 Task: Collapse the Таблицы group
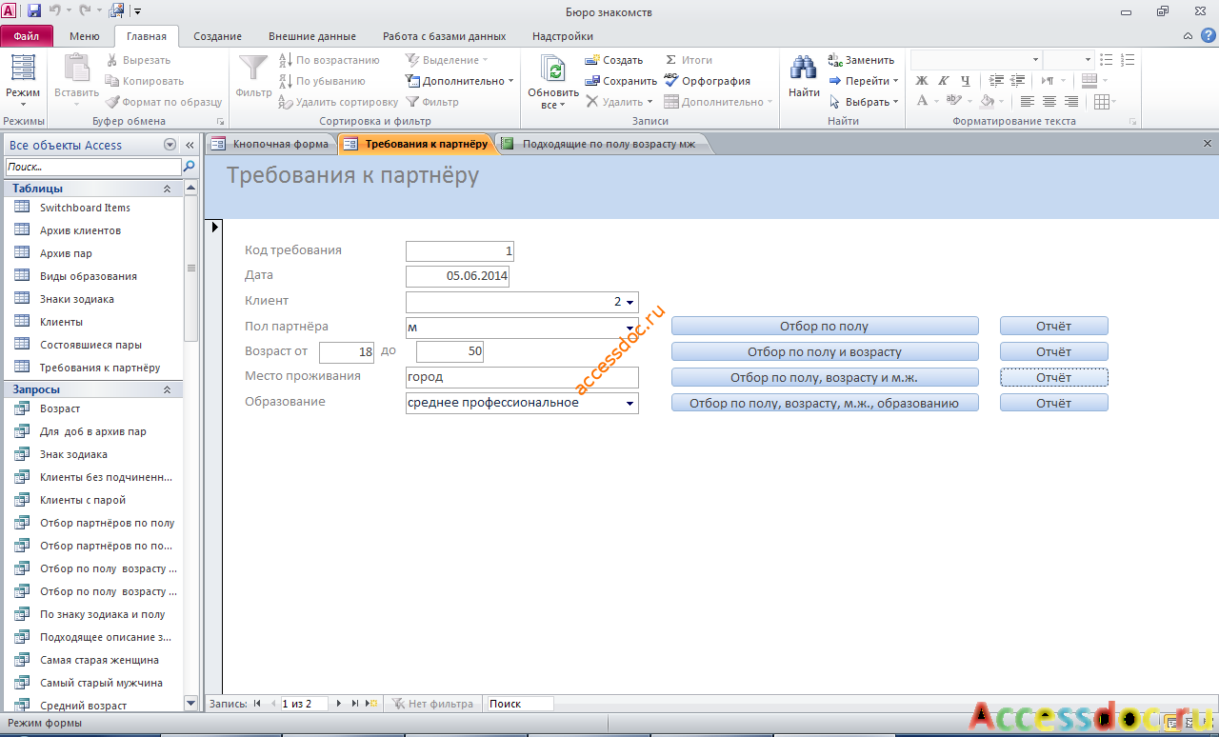(168, 189)
